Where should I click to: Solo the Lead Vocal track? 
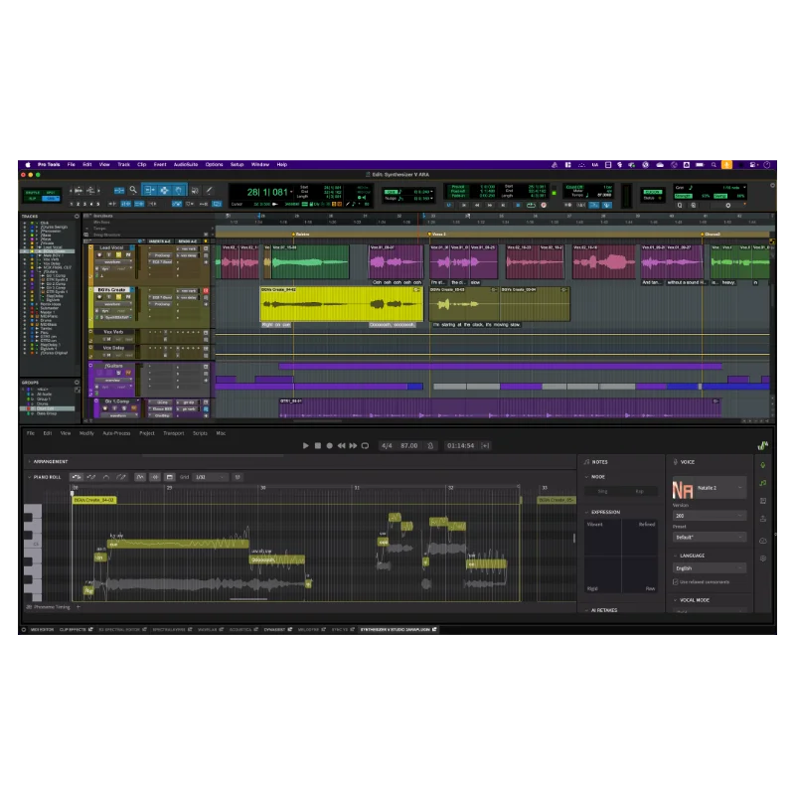tap(118, 254)
